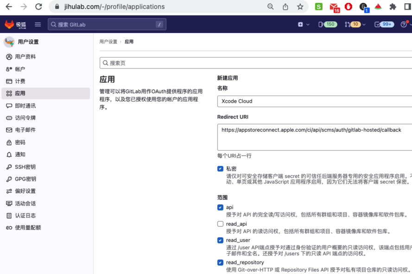Click the 搜索页 settings search field
This screenshot has height=274, width=412.
pyautogui.click(x=256, y=63)
